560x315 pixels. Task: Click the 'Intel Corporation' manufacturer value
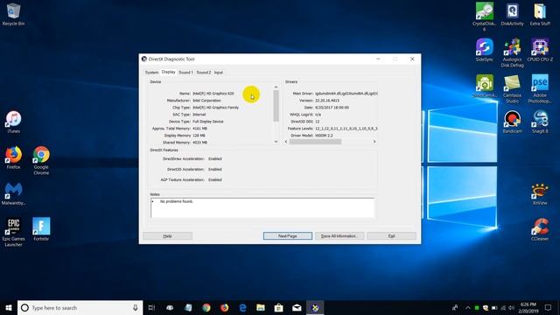206,101
